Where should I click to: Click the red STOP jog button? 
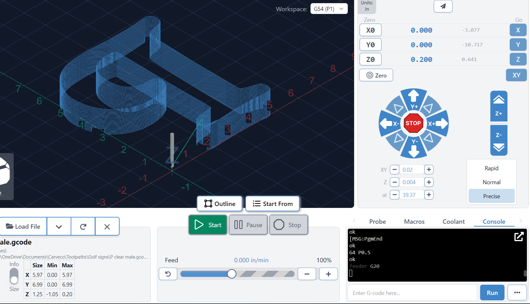click(x=413, y=123)
